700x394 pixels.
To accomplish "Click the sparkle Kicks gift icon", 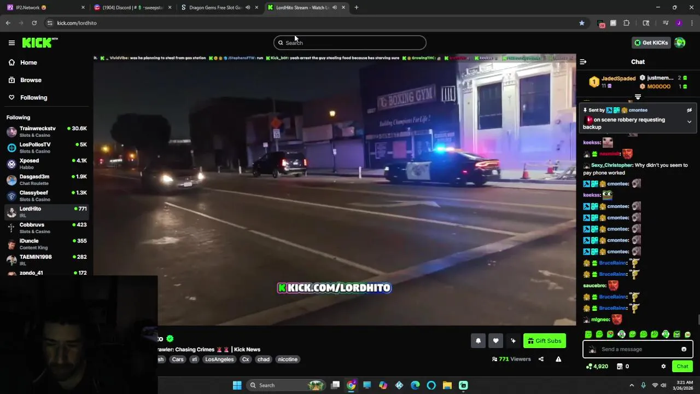I will click(x=513, y=341).
